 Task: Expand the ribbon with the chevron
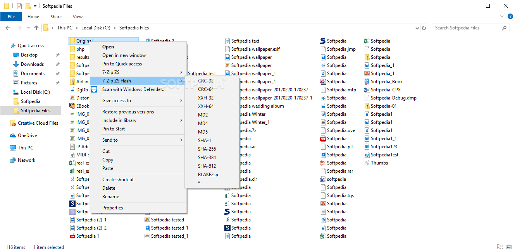point(502,17)
